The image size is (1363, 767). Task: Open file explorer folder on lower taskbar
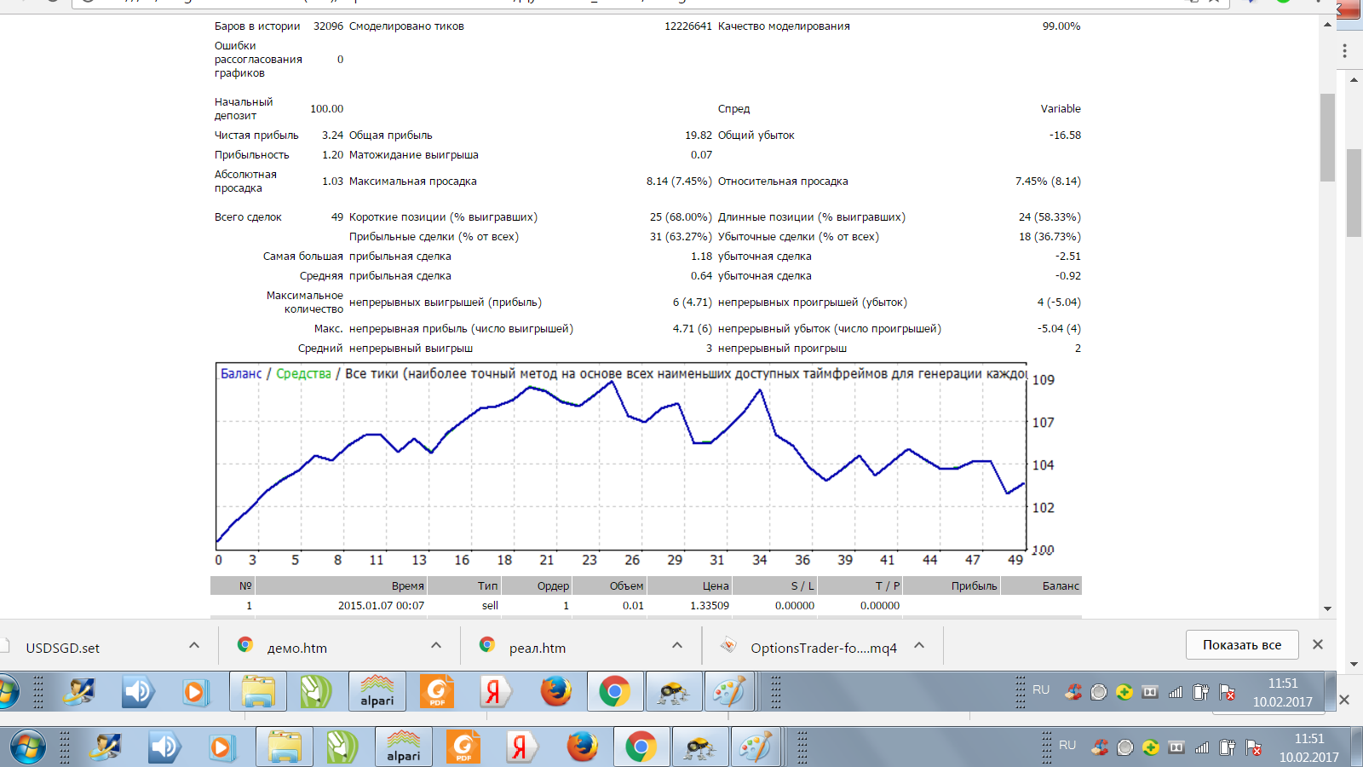[285, 747]
